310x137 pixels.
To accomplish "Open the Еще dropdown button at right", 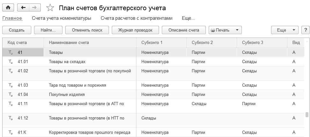I will tap(285, 30).
